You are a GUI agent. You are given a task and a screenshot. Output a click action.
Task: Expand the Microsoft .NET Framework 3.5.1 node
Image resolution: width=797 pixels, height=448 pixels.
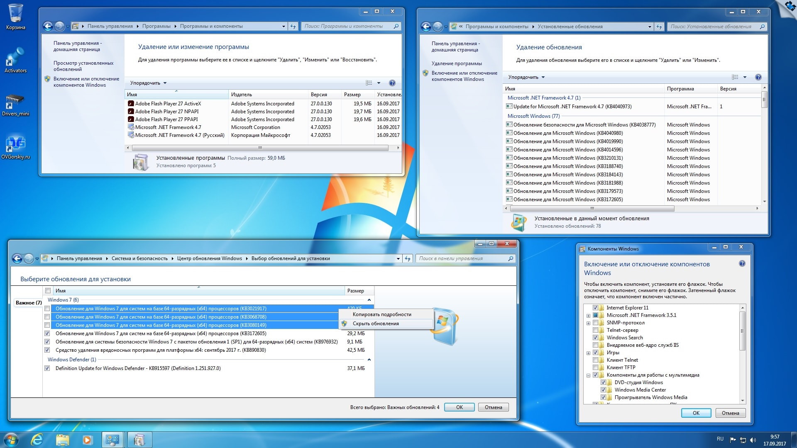tap(588, 316)
